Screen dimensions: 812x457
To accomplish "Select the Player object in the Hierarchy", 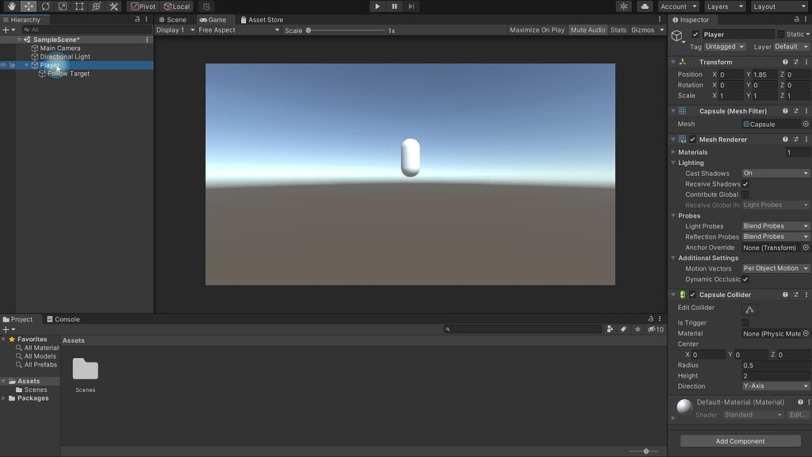I will coord(50,64).
